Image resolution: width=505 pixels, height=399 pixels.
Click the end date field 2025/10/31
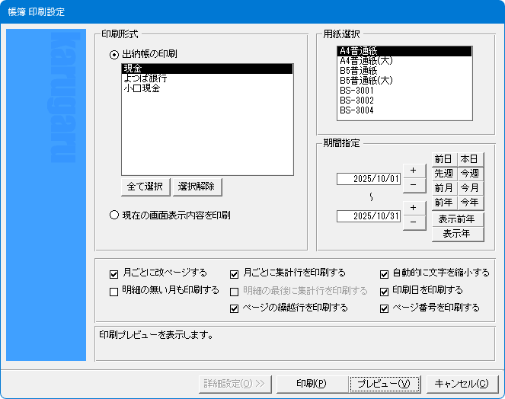coord(369,216)
